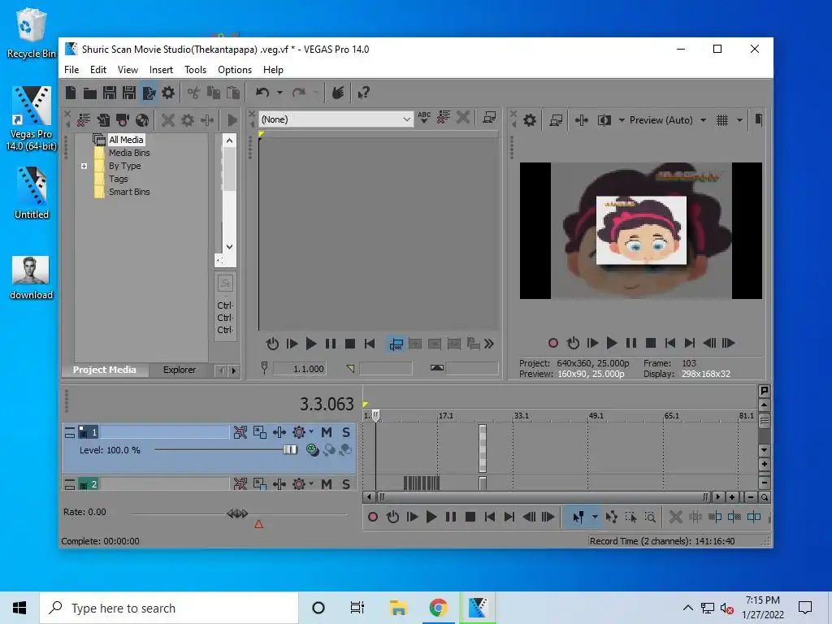
Task: Toggle preview on external monitor
Action: (556, 120)
